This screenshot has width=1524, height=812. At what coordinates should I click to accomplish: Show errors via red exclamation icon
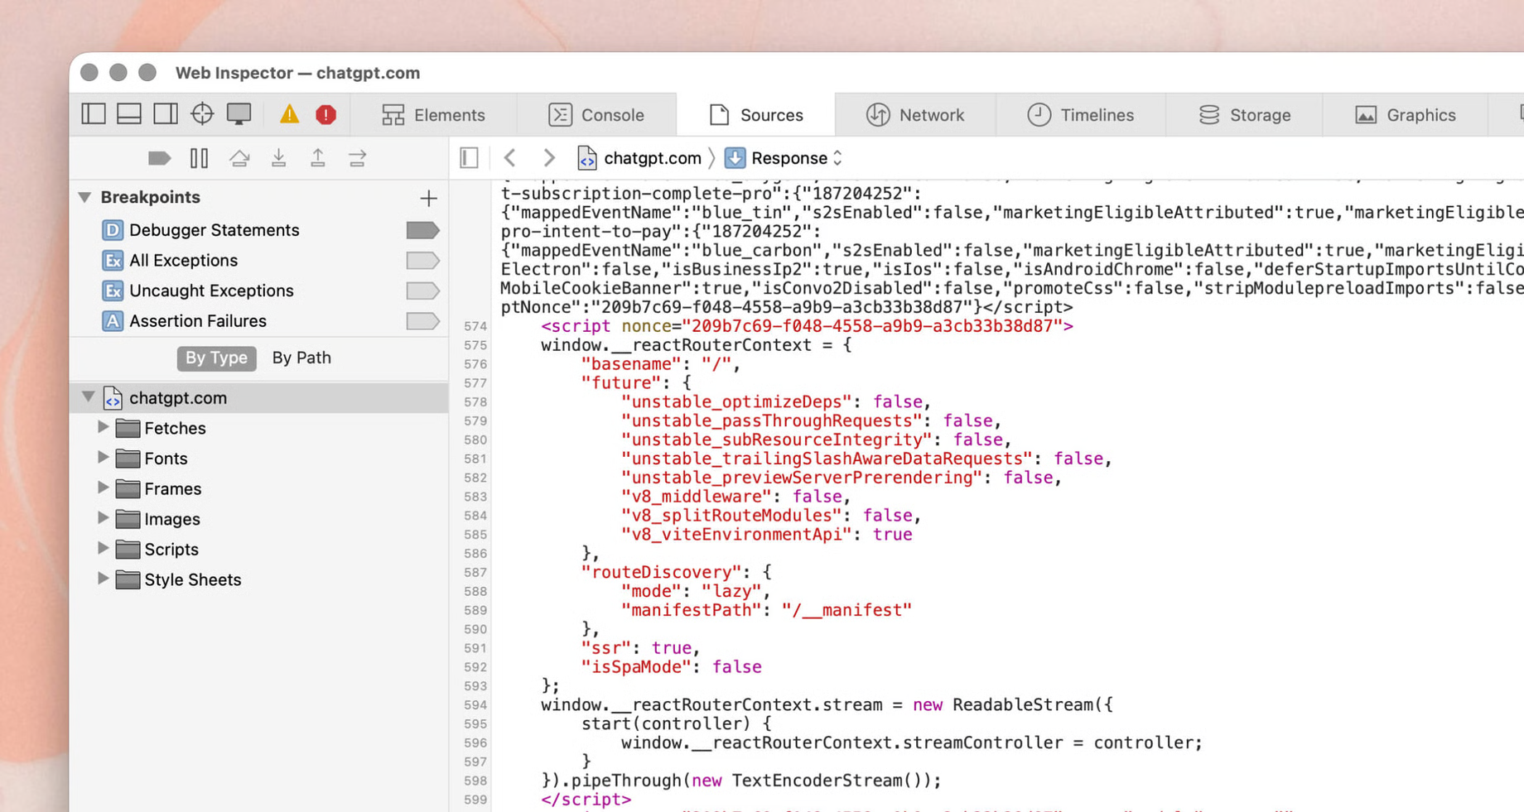(326, 114)
